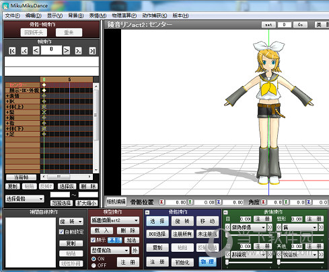The width and height of the screenshot is (329, 272).
Task: Step forward one frame with > button
Action: pyautogui.click(x=67, y=50)
